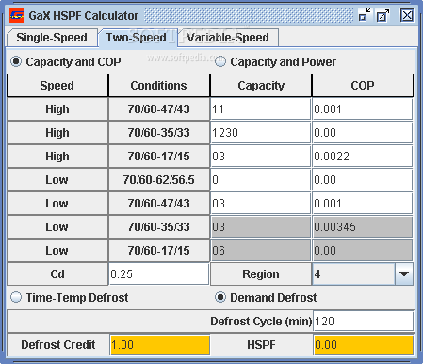423x364 pixels.
Task: Click High 70/60-35/33 COP field
Action: 363,133
